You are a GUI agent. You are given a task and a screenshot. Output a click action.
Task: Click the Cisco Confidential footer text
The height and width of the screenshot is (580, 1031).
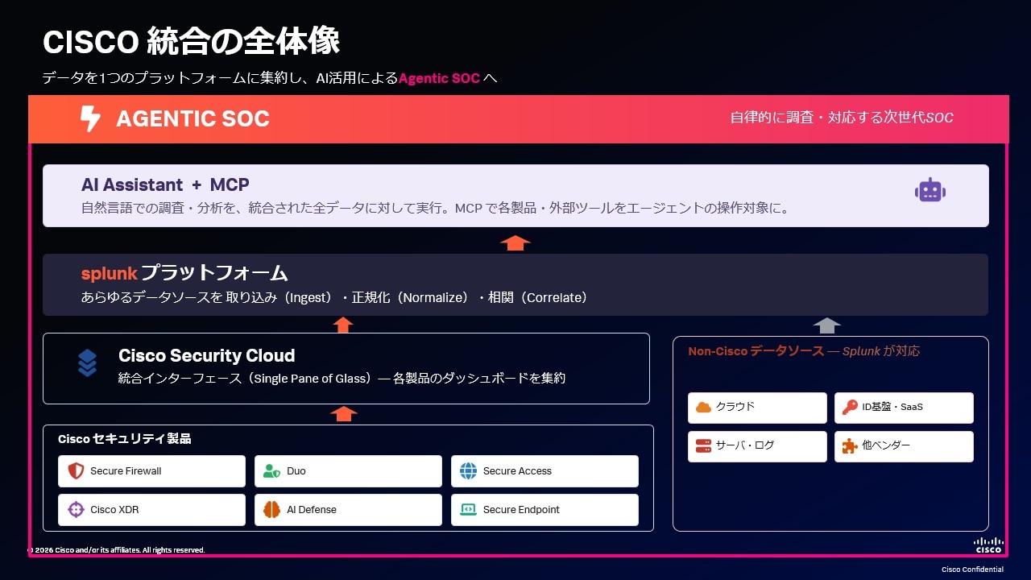[973, 570]
